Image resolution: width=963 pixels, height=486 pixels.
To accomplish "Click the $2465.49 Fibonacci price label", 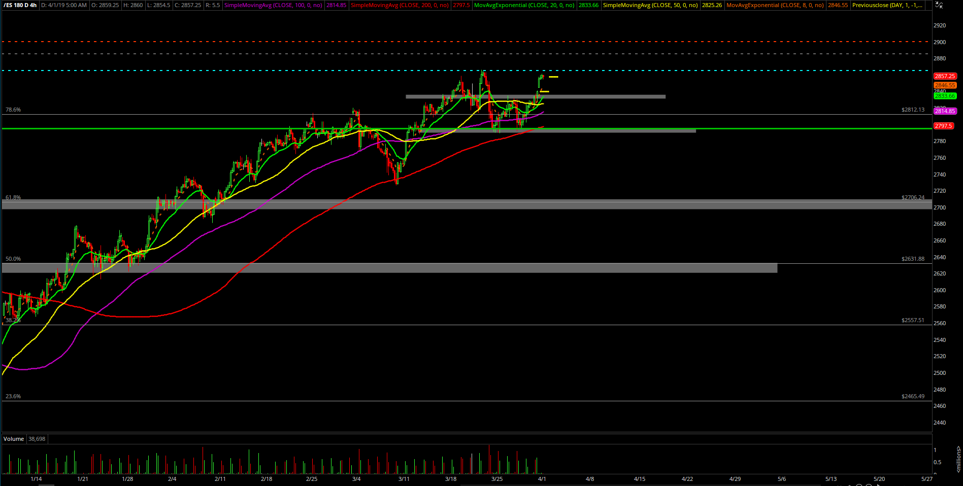I will point(913,396).
